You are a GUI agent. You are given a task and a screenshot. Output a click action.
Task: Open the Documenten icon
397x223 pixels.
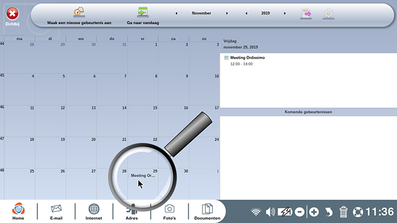[x=207, y=211]
